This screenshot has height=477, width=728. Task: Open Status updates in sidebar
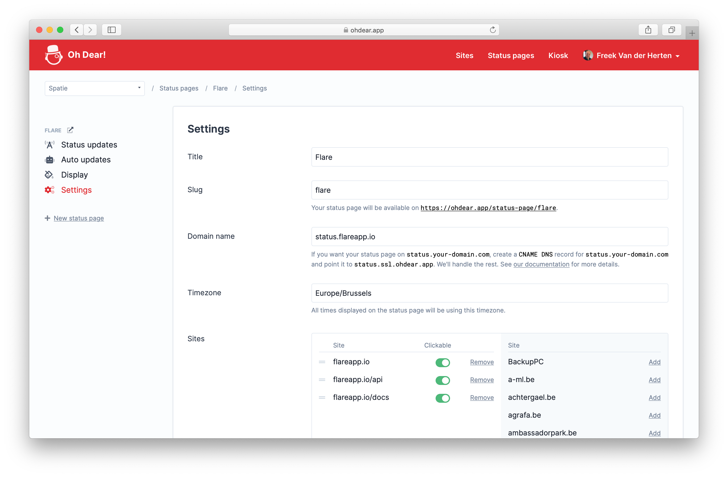click(x=89, y=145)
